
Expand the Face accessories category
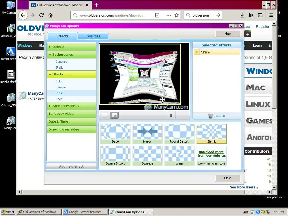point(71,106)
